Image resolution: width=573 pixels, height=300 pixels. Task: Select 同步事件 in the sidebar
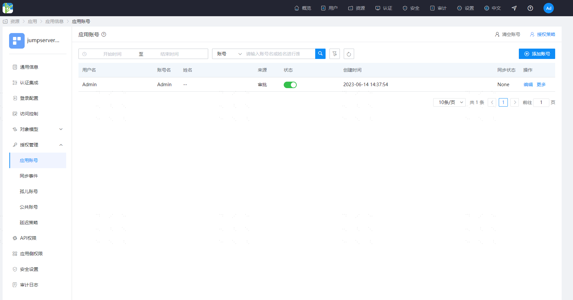[29, 176]
